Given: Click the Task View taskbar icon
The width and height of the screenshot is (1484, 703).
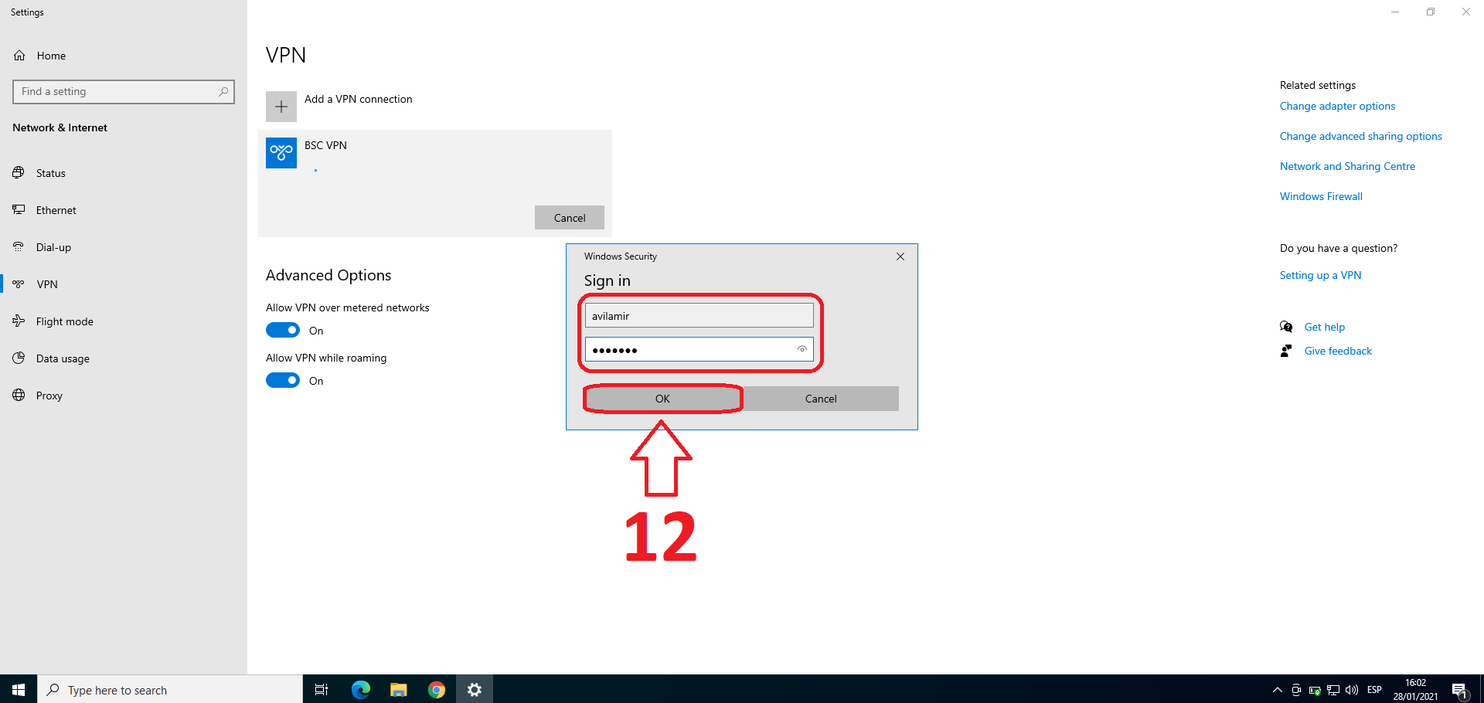Looking at the screenshot, I should click(322, 690).
